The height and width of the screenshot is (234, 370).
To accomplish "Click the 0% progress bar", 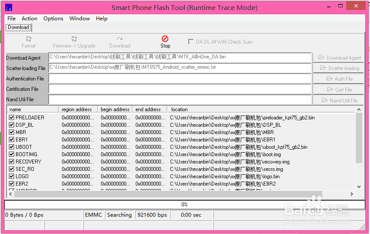I will [184, 204].
